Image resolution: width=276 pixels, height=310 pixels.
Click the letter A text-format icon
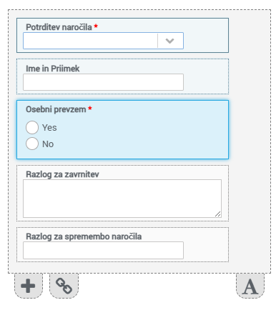tap(250, 286)
